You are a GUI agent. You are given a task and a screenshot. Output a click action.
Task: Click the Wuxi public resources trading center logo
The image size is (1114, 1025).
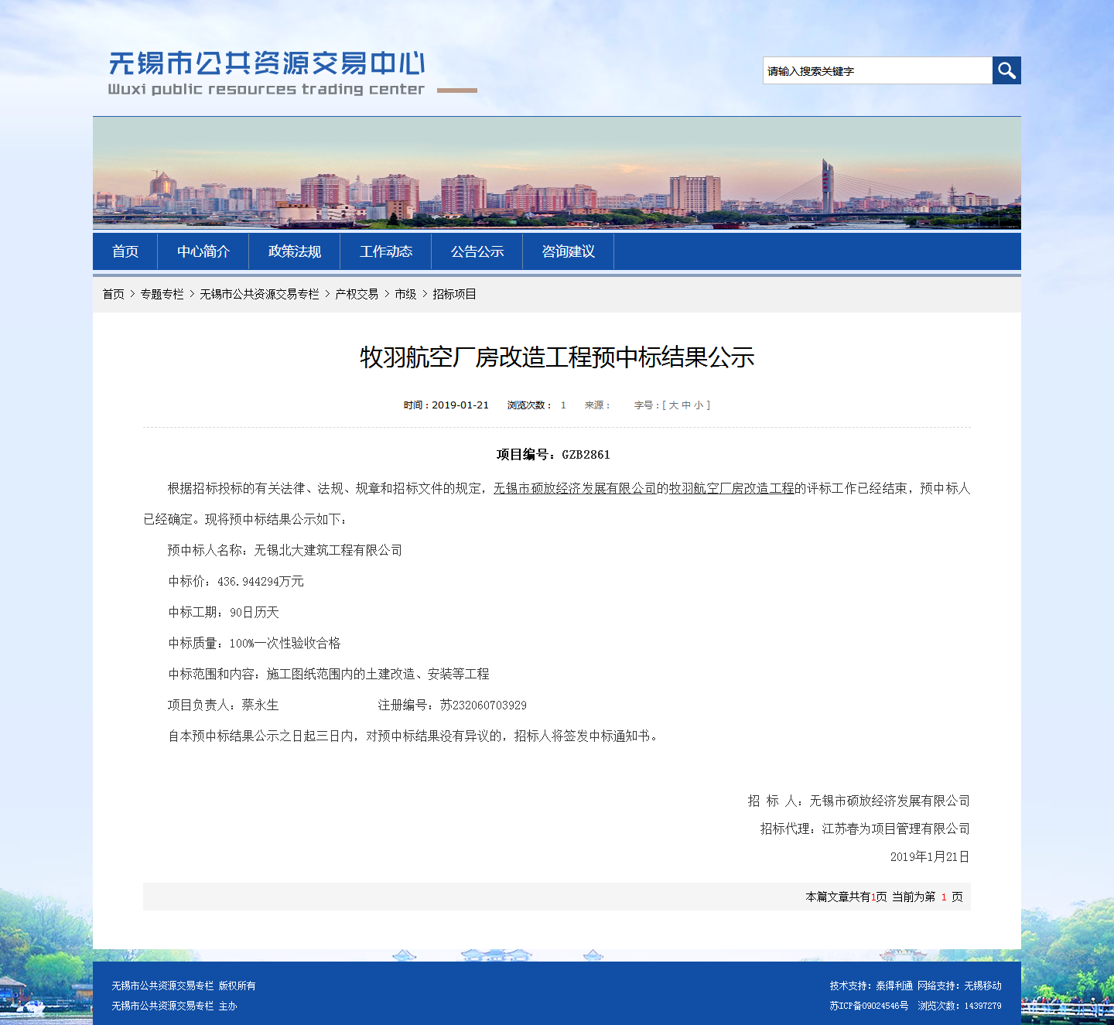[267, 73]
